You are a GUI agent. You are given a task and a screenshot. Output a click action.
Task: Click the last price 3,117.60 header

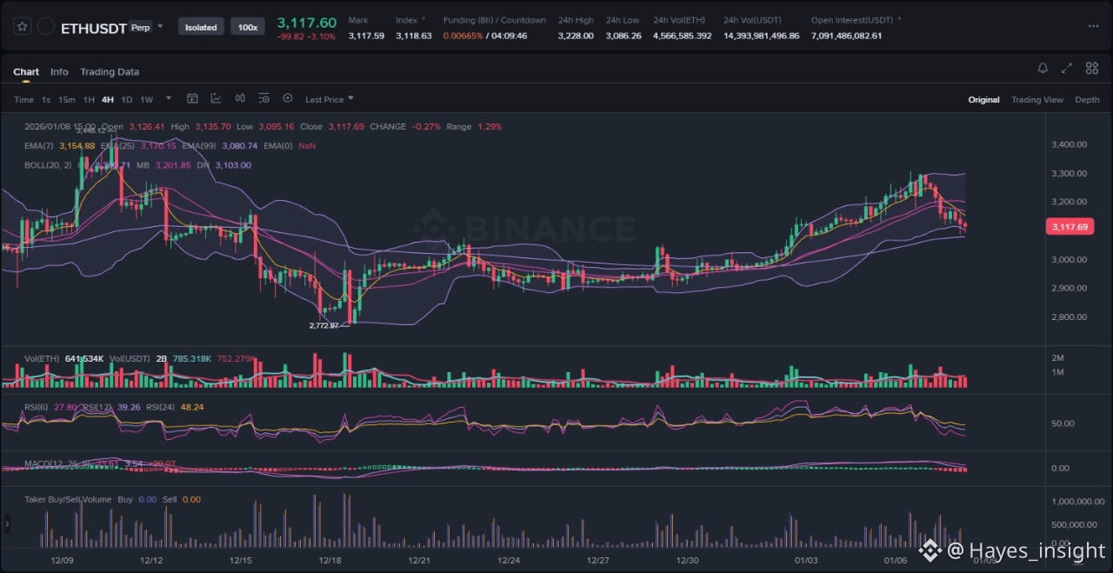pyautogui.click(x=307, y=23)
